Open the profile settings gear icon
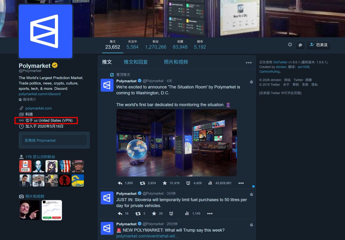Image resolution: width=345 pixels, height=240 pixels. pyautogui.click(x=290, y=45)
